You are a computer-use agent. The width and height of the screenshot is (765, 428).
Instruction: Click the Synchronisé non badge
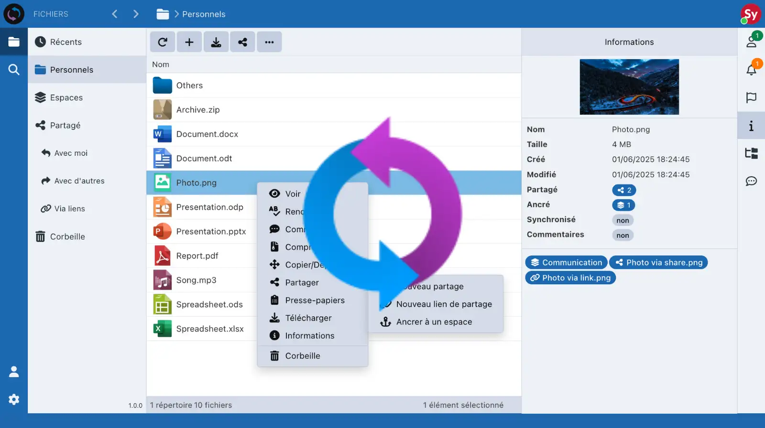623,220
